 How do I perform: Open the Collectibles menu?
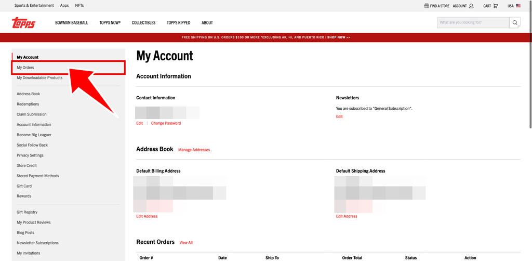[x=143, y=23]
